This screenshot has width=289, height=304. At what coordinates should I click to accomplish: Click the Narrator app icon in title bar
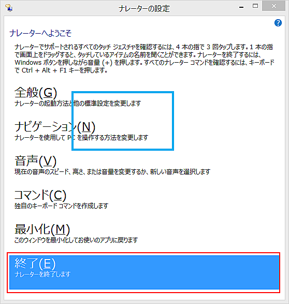click(9, 8)
